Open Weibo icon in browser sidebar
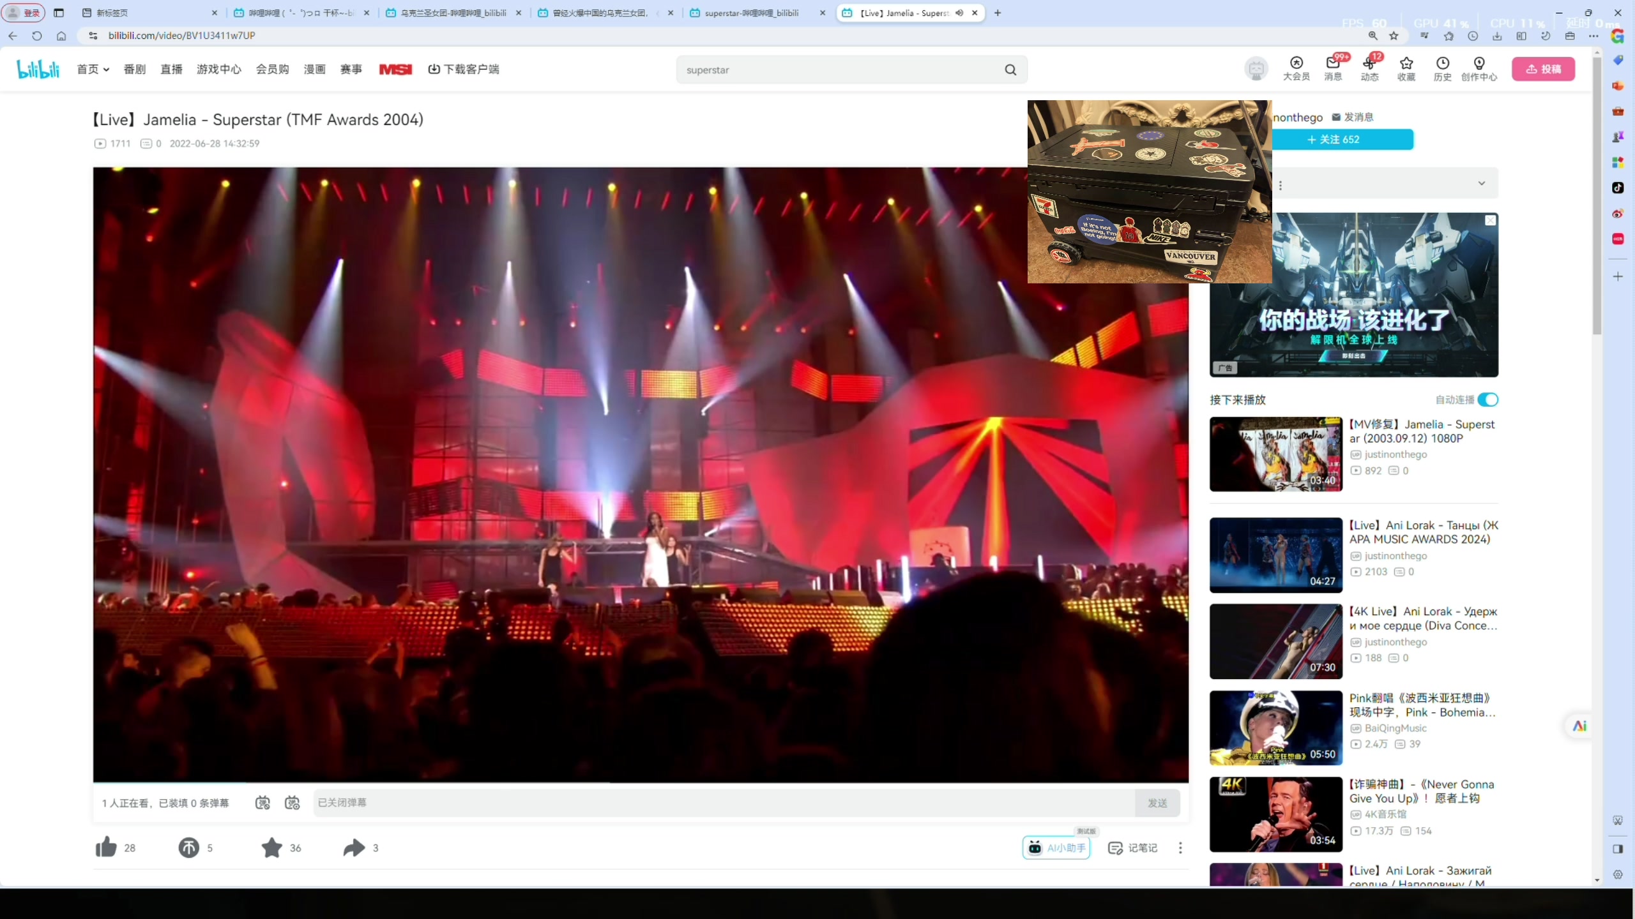Image resolution: width=1635 pixels, height=919 pixels. 1617,213
